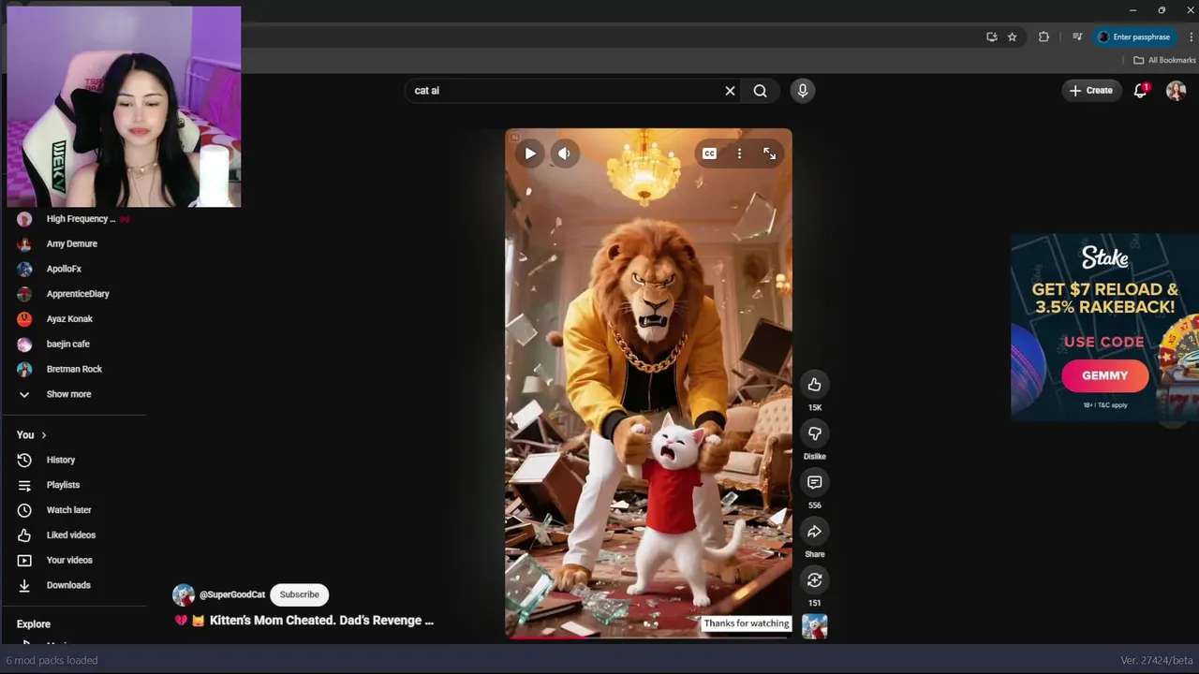
Task: Open the YouTube account avatar menu
Action: (1176, 91)
